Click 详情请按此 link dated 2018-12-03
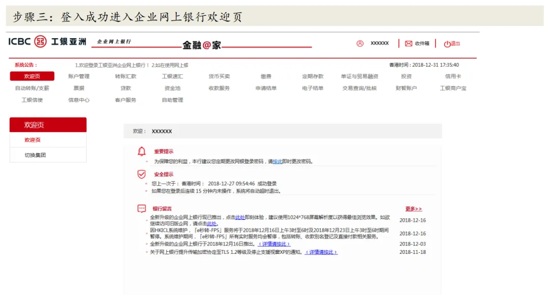Viewport: 550px width, 295px height. pos(274,244)
